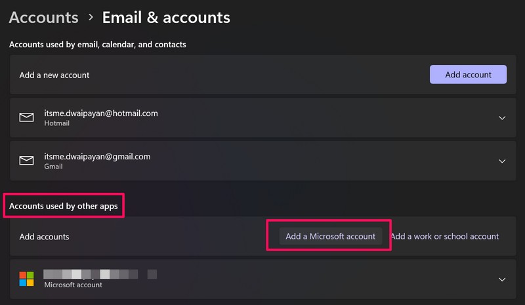This screenshot has height=305, width=525.
Task: Expand the Microsoft account row chevron
Action: point(502,279)
